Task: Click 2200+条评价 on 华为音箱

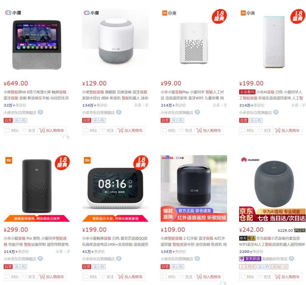Action: click(x=251, y=252)
